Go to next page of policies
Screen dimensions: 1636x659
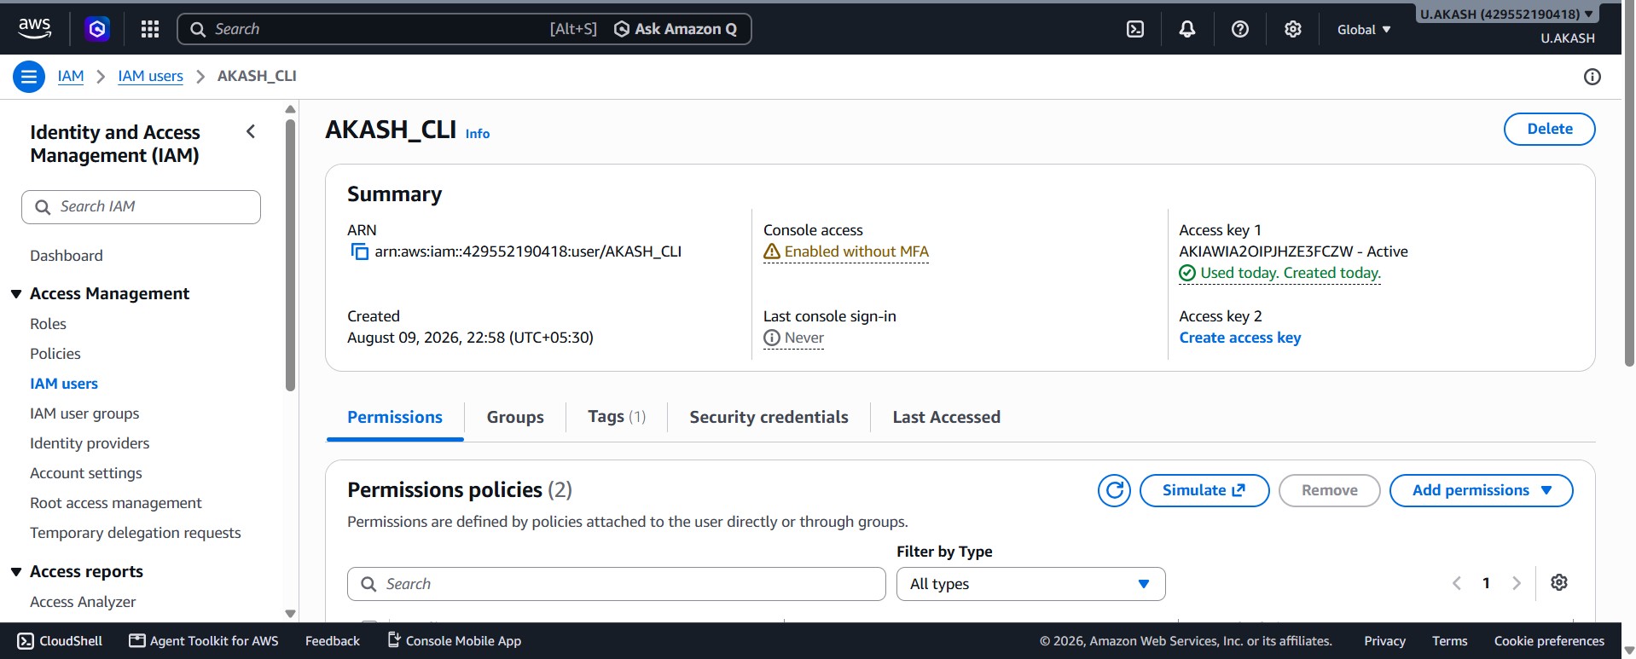coord(1517,583)
